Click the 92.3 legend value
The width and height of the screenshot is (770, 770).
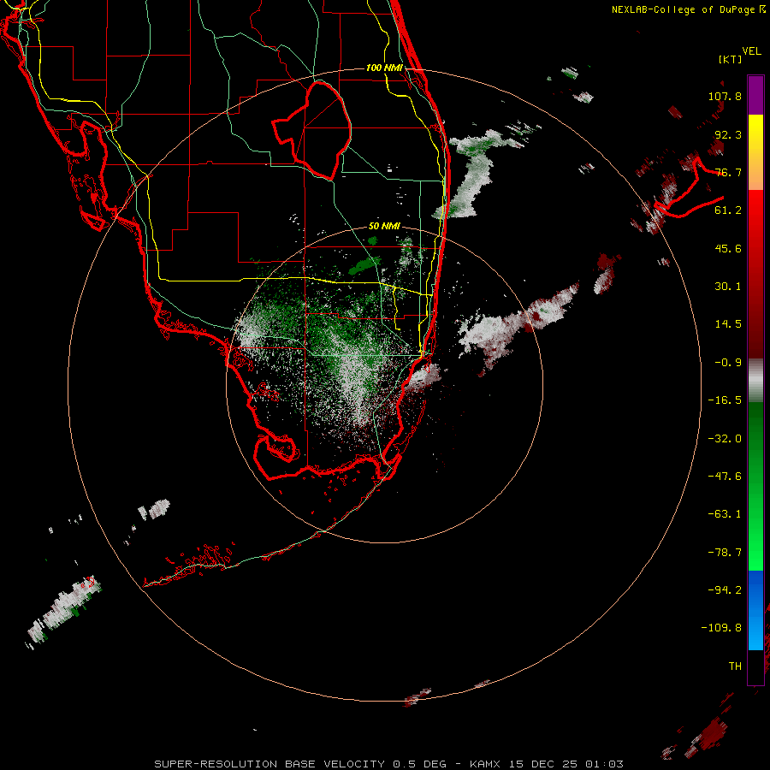(x=728, y=134)
